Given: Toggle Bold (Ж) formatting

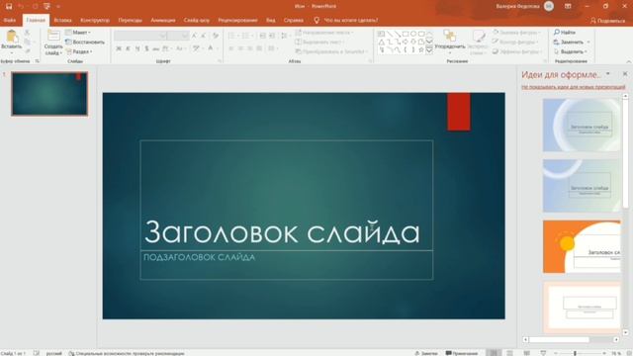Looking at the screenshot, I should tap(119, 48).
